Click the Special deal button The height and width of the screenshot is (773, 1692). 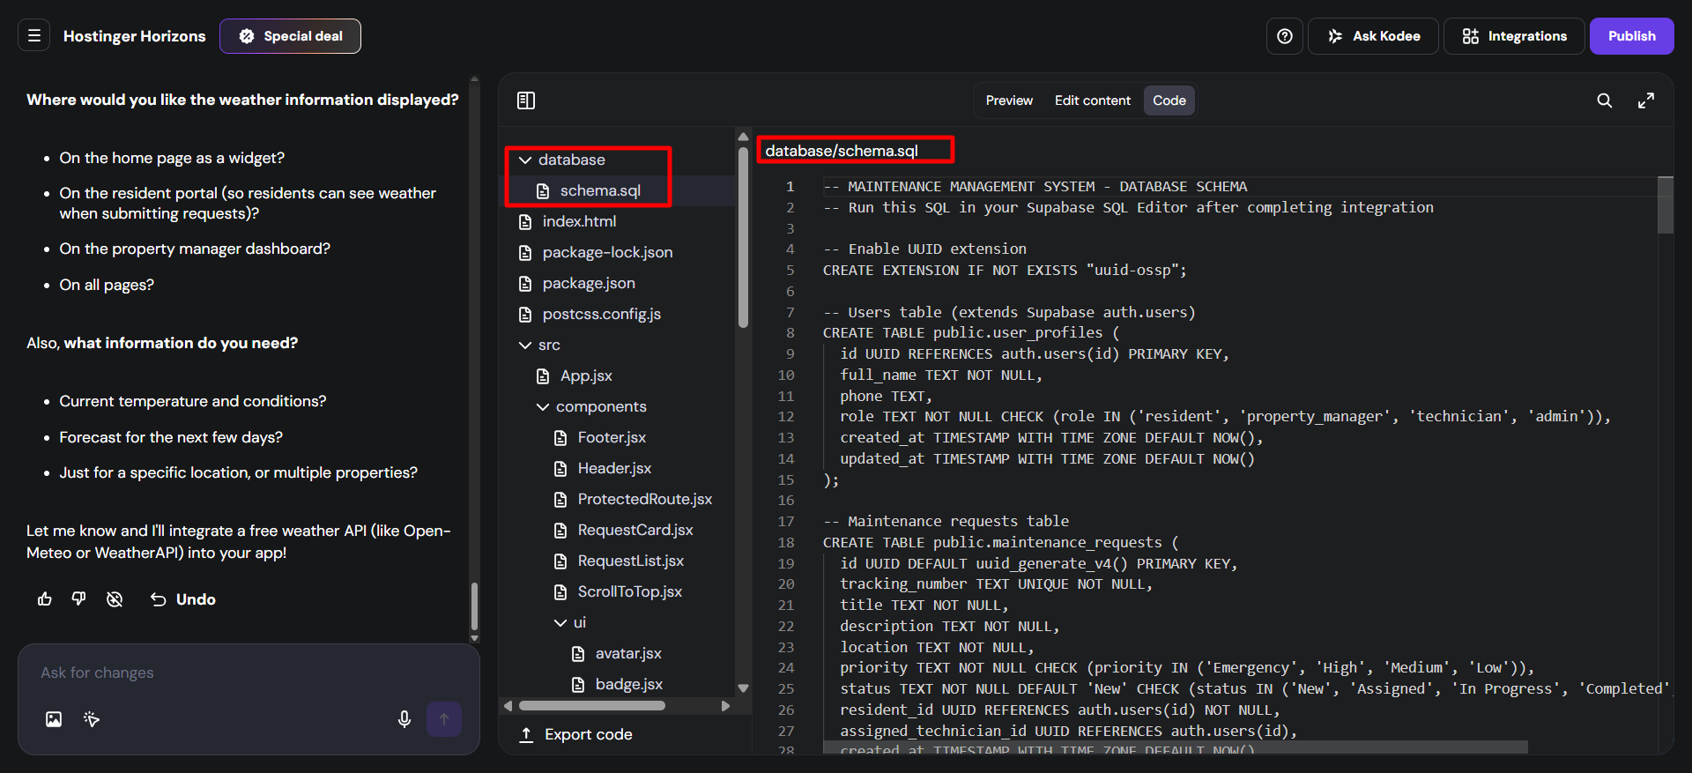tap(290, 36)
